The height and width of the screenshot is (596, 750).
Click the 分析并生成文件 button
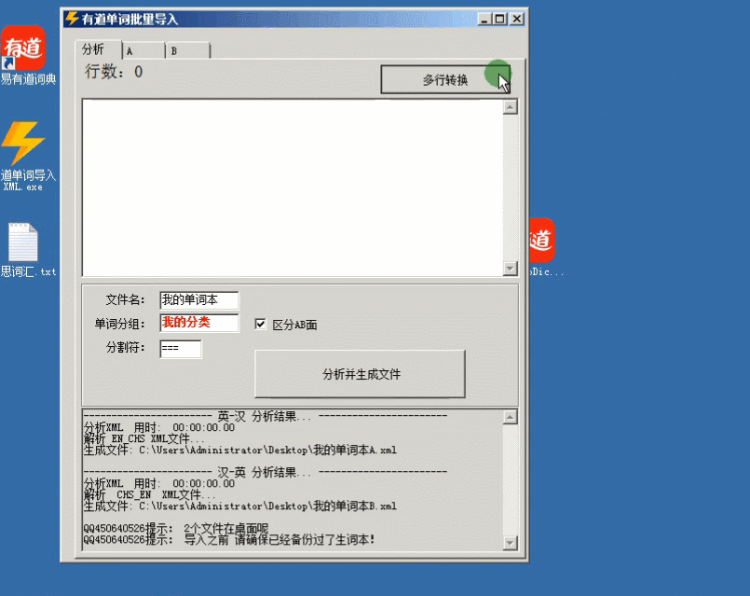click(360, 374)
